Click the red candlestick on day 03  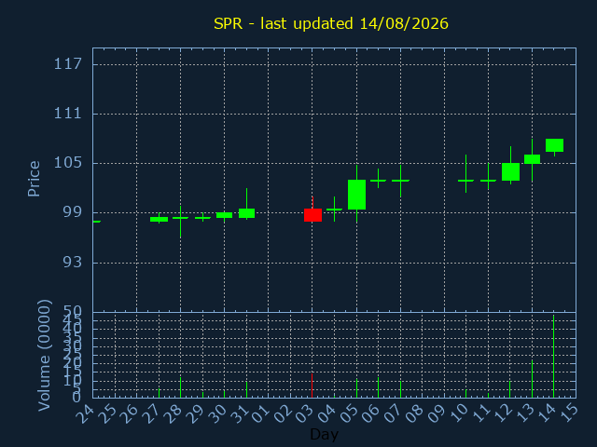pyautogui.click(x=312, y=215)
